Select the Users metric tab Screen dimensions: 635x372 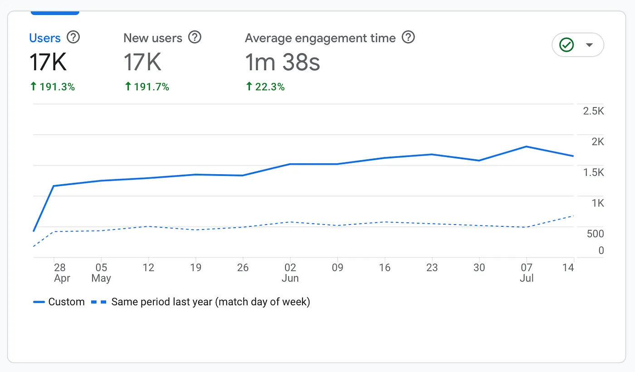[x=45, y=38]
